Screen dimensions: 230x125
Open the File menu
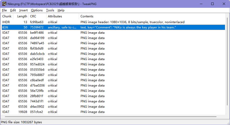click(x=4, y=10)
